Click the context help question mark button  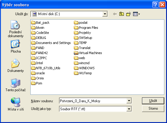tap(155, 5)
